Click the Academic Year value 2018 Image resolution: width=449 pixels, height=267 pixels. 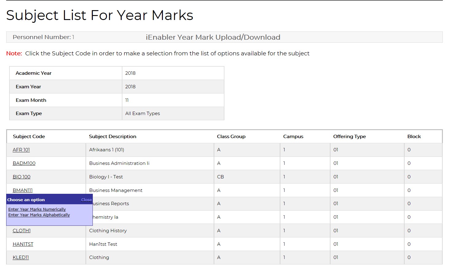pyautogui.click(x=131, y=73)
